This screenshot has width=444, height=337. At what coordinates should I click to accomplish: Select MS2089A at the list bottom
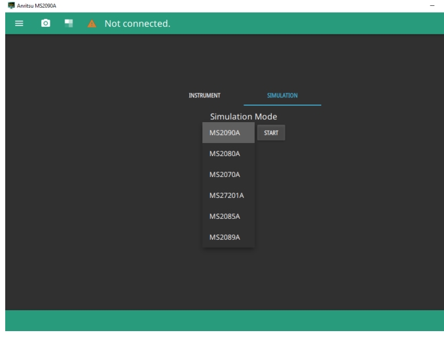point(225,237)
